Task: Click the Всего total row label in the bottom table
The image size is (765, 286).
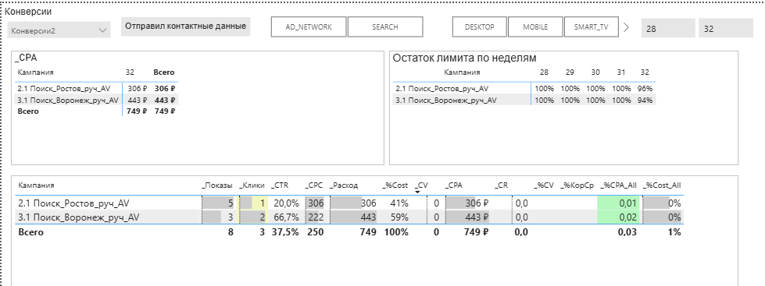Action: [30, 232]
